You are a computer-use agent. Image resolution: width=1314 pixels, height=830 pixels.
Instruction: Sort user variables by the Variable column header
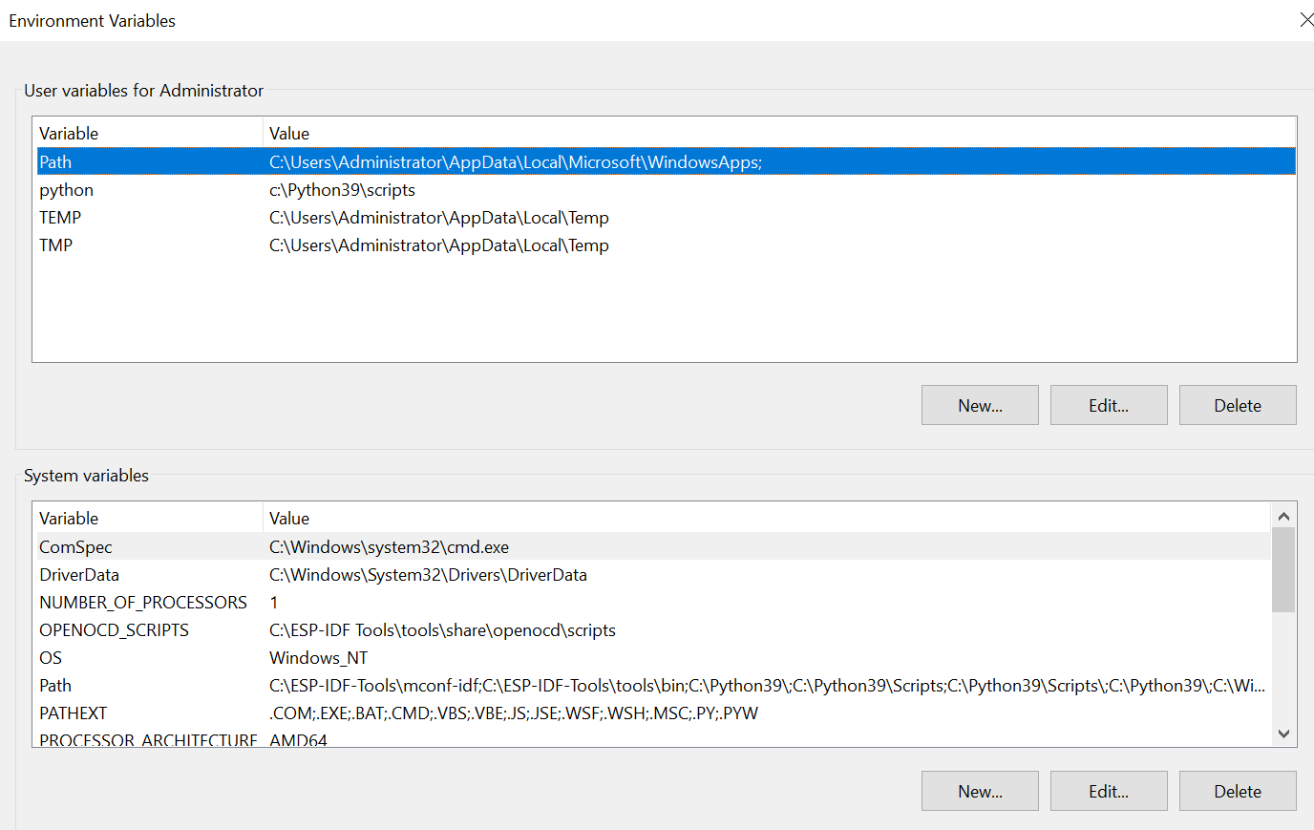[143, 133]
